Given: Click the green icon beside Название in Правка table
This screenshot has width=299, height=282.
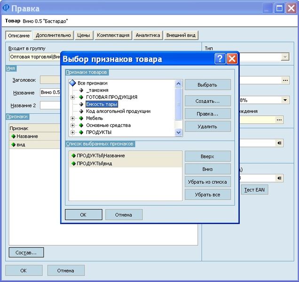Looking at the screenshot, I should 13,136.
